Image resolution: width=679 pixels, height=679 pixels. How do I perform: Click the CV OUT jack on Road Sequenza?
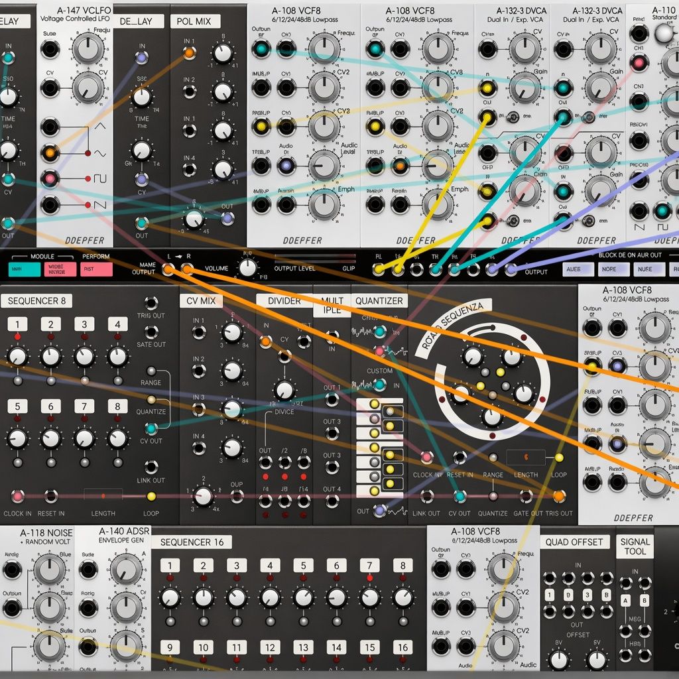coord(460,496)
